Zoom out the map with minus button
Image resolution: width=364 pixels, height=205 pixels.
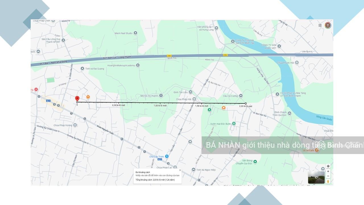click(x=328, y=176)
